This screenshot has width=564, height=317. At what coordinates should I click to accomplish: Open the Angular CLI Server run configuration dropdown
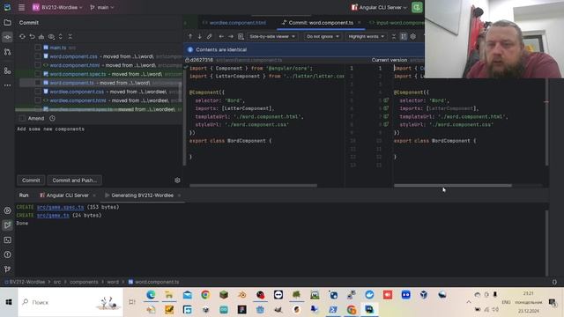click(x=379, y=7)
